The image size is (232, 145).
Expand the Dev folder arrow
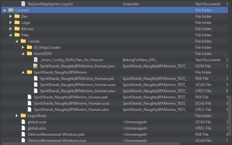[x=11, y=16]
